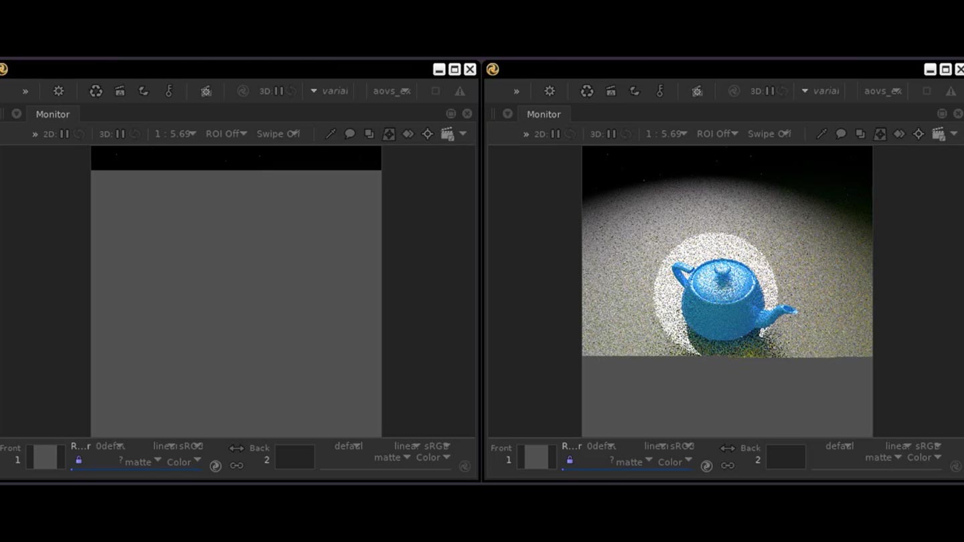Click the overlapping squares icon in left Monitor toolbar

pyautogui.click(x=369, y=134)
